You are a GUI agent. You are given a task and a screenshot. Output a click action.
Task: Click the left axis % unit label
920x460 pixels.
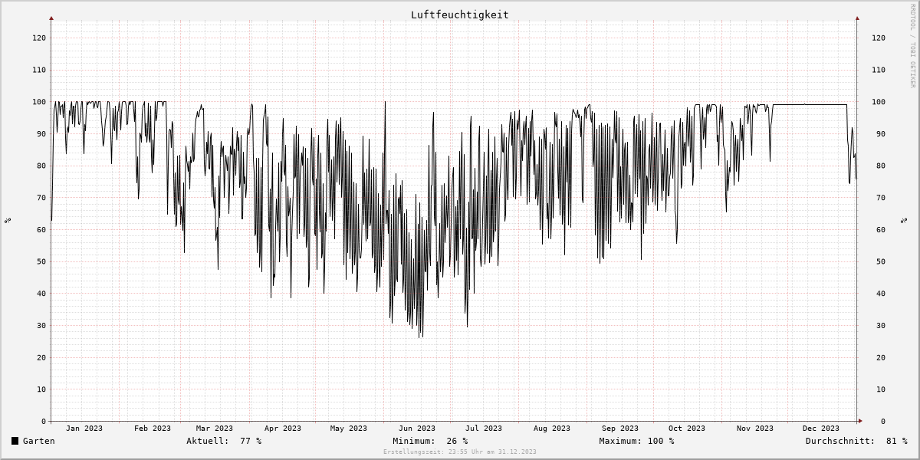point(8,220)
